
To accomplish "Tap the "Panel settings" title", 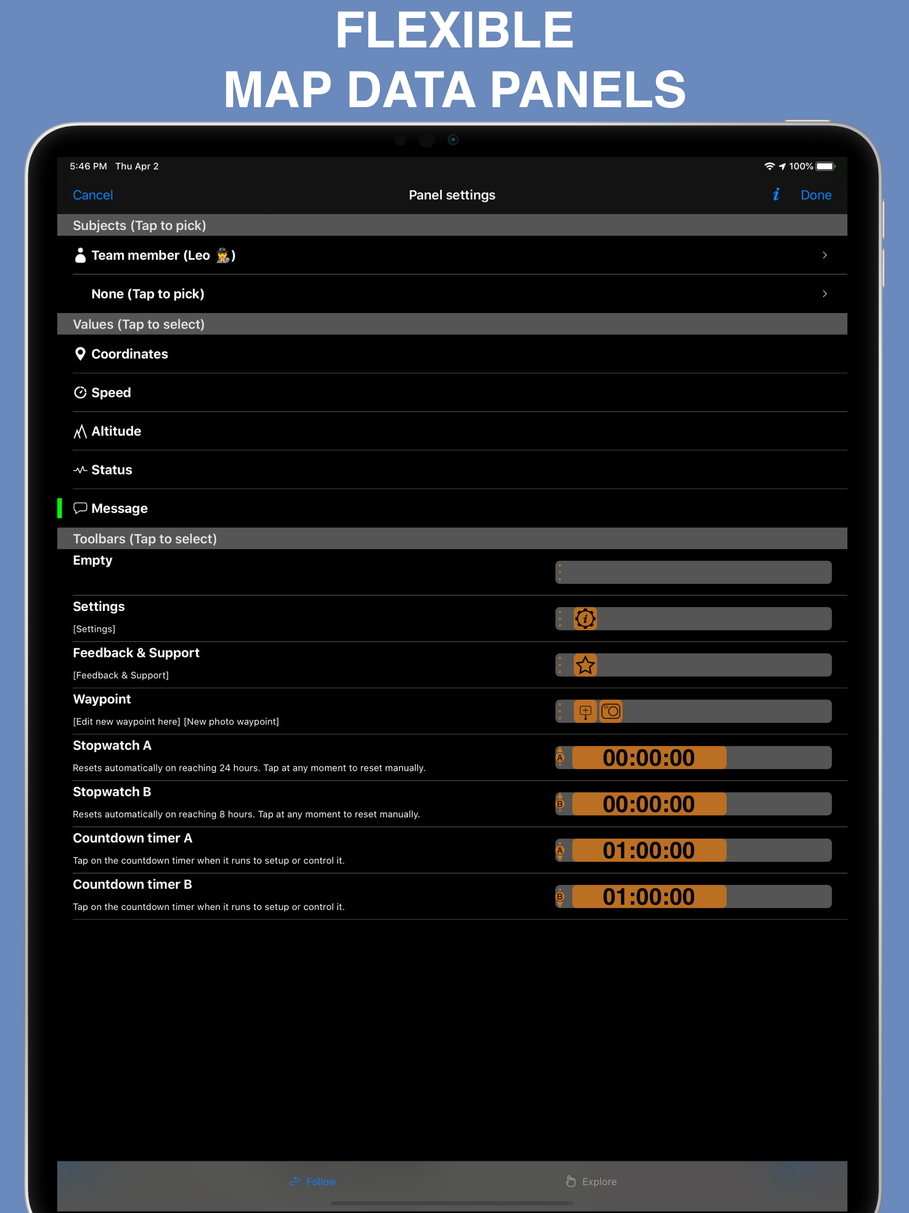I will click(x=452, y=195).
